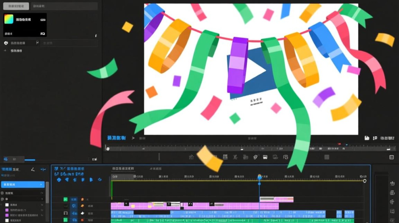This screenshot has width=399, height=223.
Task: Click the white color swatch in the lower-left list
Action: click(7, 205)
